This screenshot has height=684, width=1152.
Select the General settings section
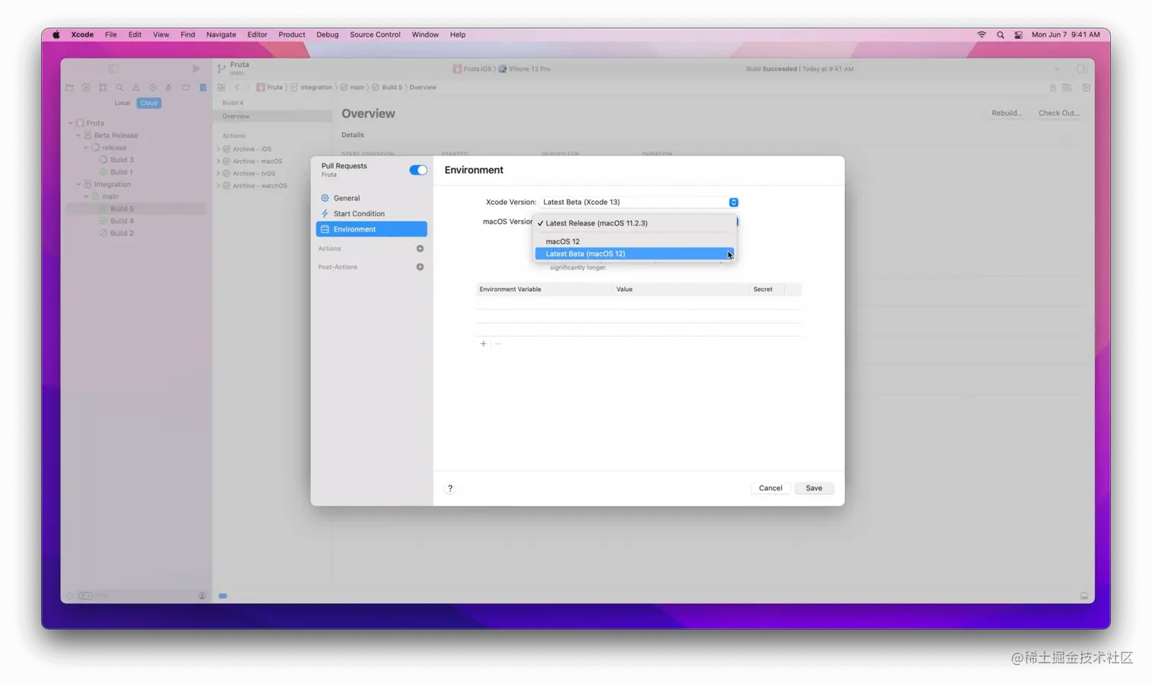(372, 198)
